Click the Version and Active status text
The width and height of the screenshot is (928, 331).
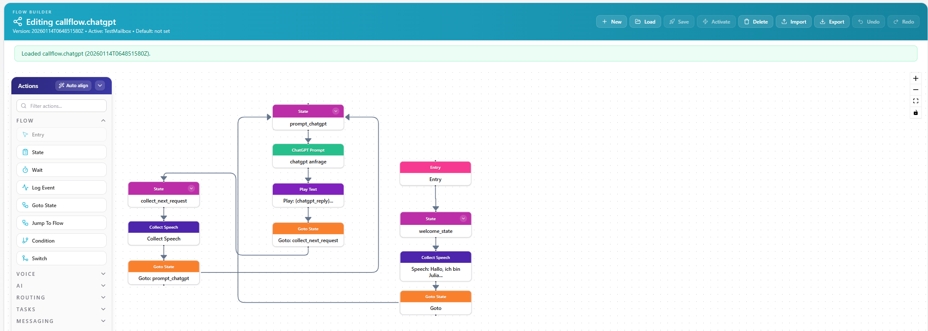pos(91,31)
